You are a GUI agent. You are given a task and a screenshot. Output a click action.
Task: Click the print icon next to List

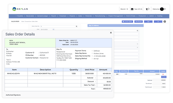tap(165, 22)
